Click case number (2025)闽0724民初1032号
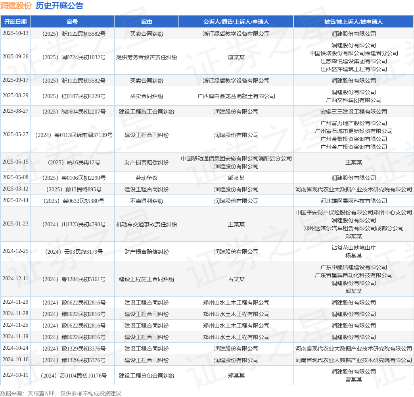Viewport: 414px width, 397px height. 74,57
